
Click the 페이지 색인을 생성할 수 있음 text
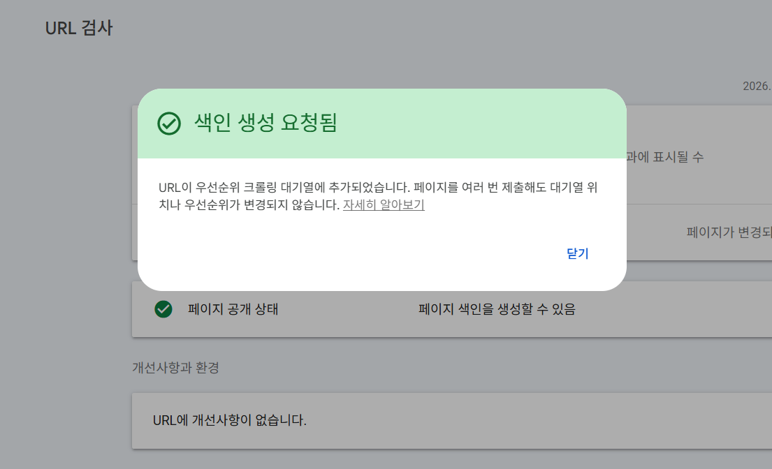tap(497, 309)
